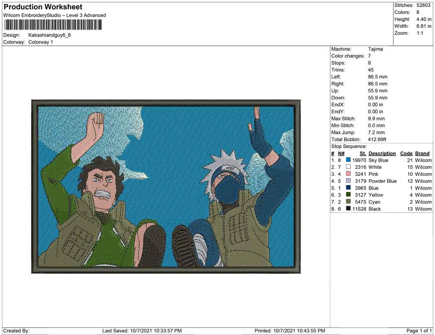Click the Sky Blue color swatch
Screen dimensions: 435x335
pos(348,160)
